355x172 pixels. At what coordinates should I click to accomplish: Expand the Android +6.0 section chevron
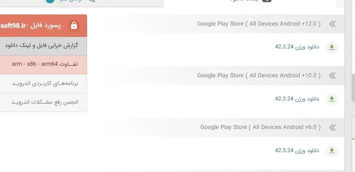click(x=332, y=127)
